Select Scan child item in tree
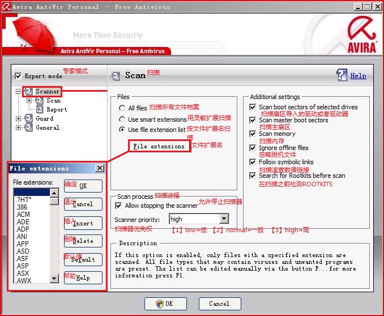 (54, 100)
